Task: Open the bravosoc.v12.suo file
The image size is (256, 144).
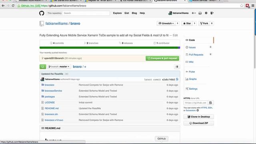Action: [54, 120]
